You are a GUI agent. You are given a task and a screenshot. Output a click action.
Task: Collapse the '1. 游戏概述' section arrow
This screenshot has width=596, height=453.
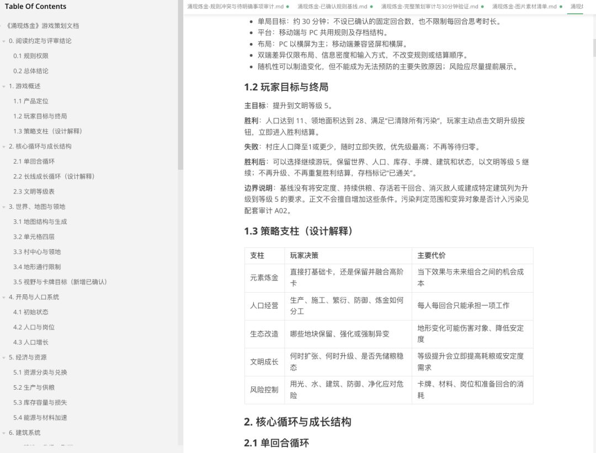(x=4, y=86)
